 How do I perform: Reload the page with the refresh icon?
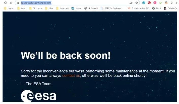pos(5,3)
